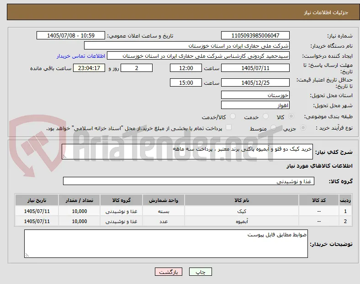Click the نام دستگاه خریدار field
This screenshot has width=360, height=284.
click(x=187, y=45)
